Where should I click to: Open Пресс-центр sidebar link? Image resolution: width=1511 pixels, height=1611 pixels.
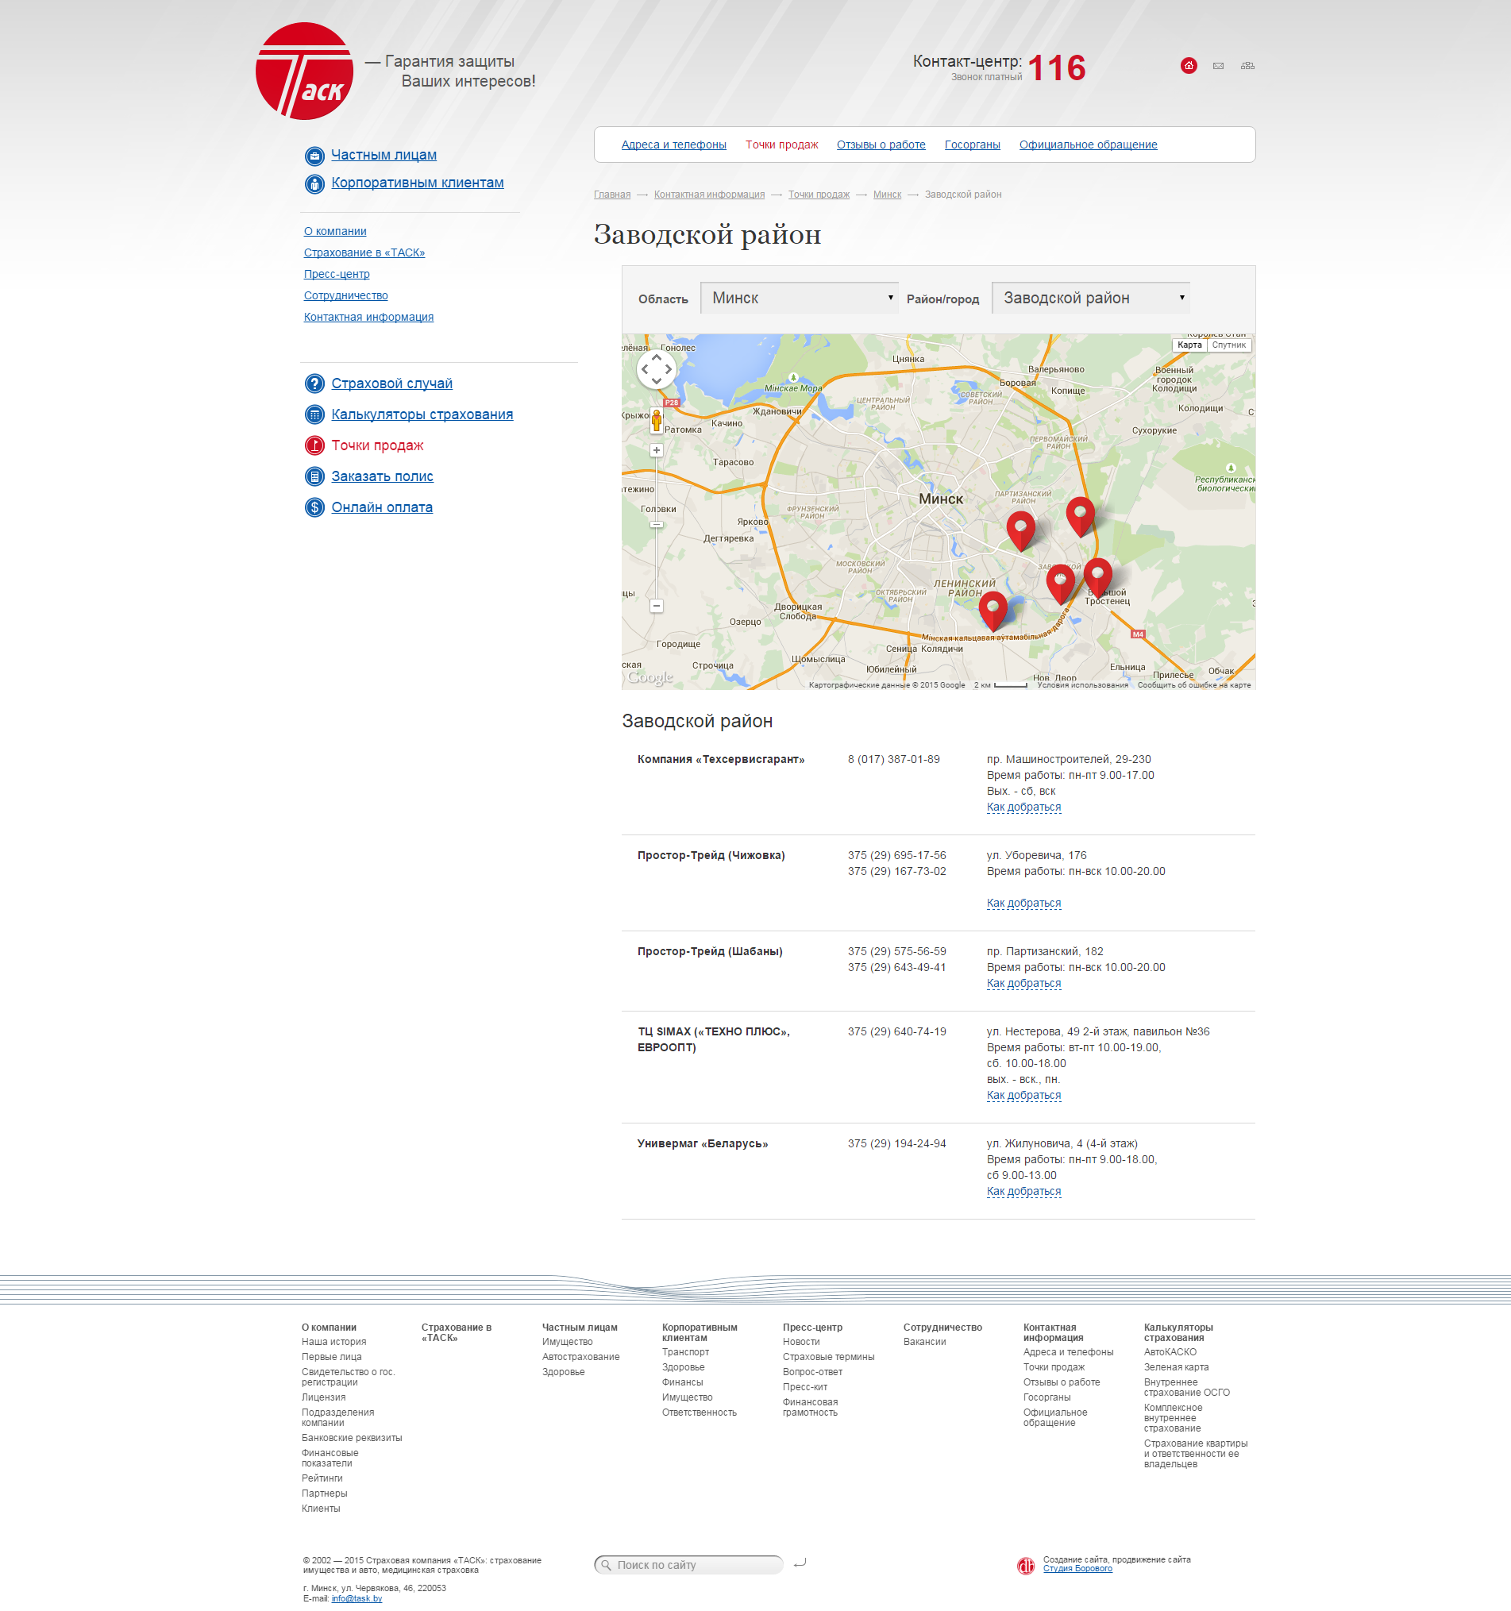point(336,275)
